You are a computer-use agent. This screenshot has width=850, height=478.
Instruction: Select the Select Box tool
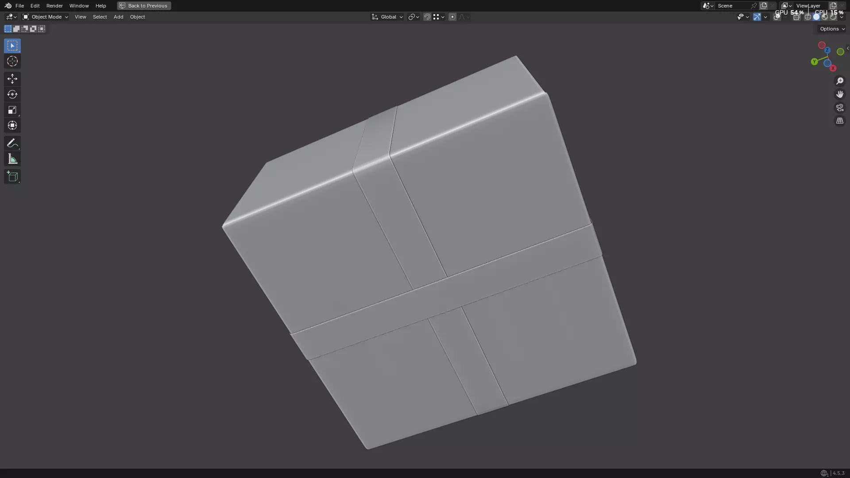pyautogui.click(x=12, y=46)
